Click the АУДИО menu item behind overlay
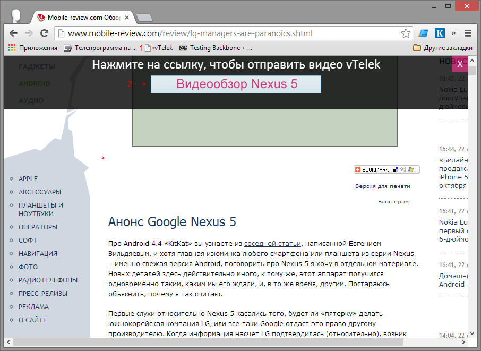 click(x=31, y=100)
